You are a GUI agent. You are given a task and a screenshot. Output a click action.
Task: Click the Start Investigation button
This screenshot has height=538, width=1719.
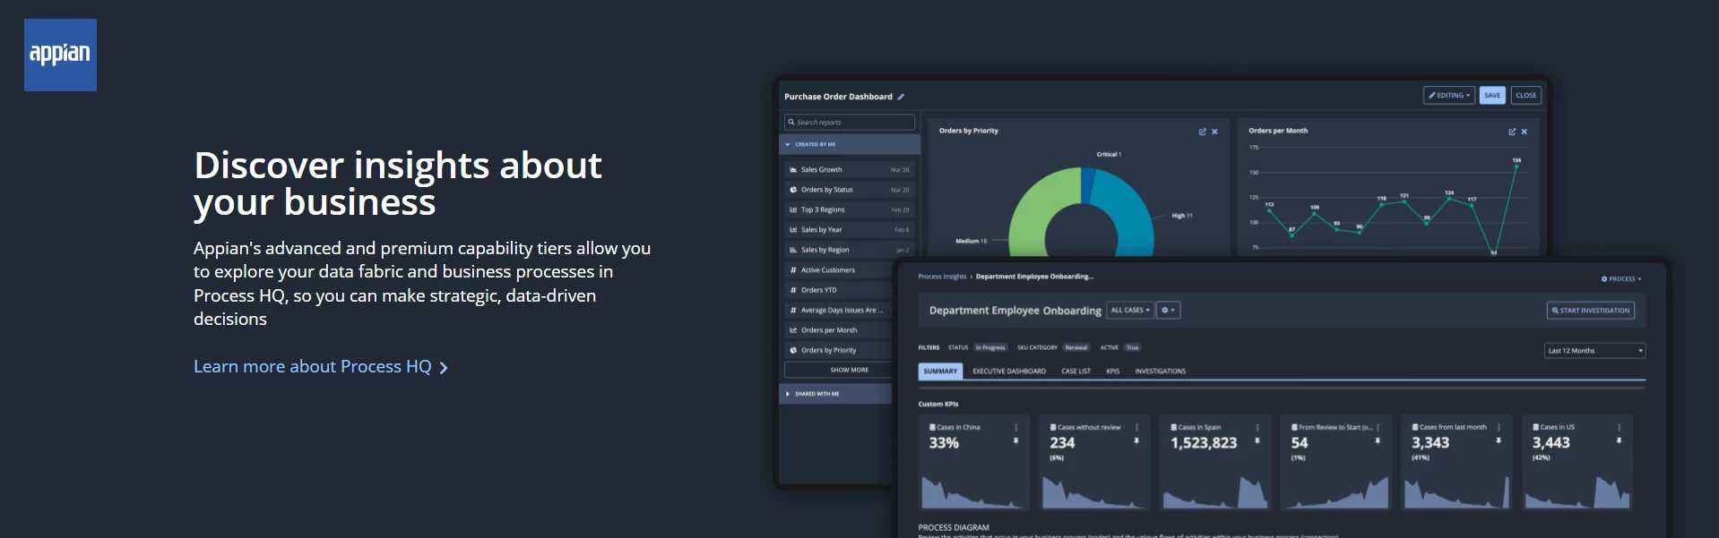point(1591,311)
